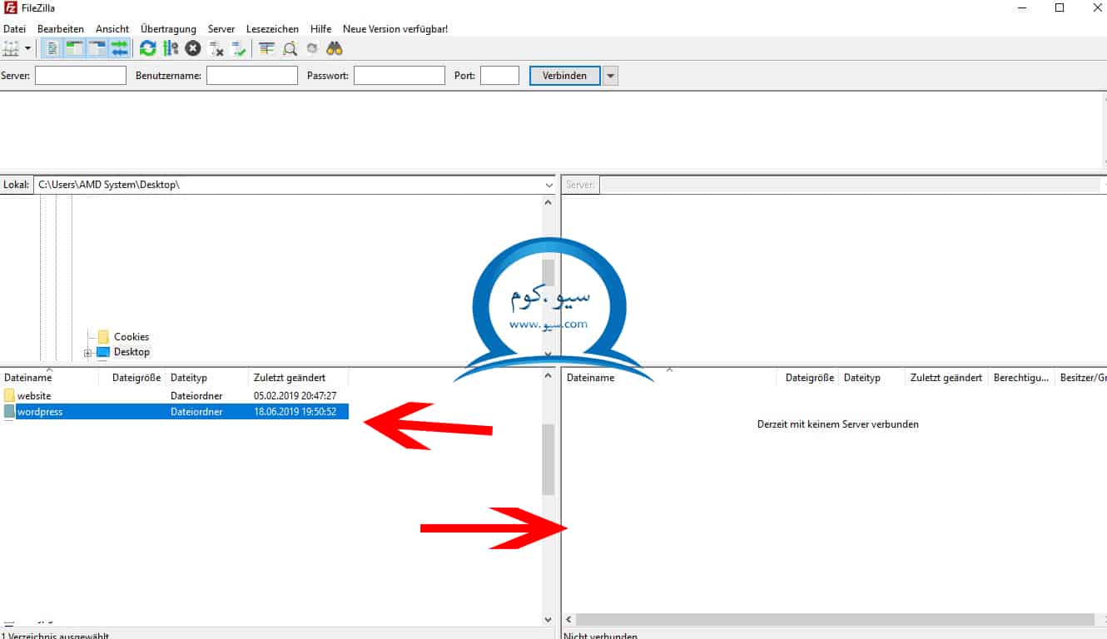Screen dimensions: 1107x639
Task: Focus the Port field
Action: pyautogui.click(x=500, y=76)
